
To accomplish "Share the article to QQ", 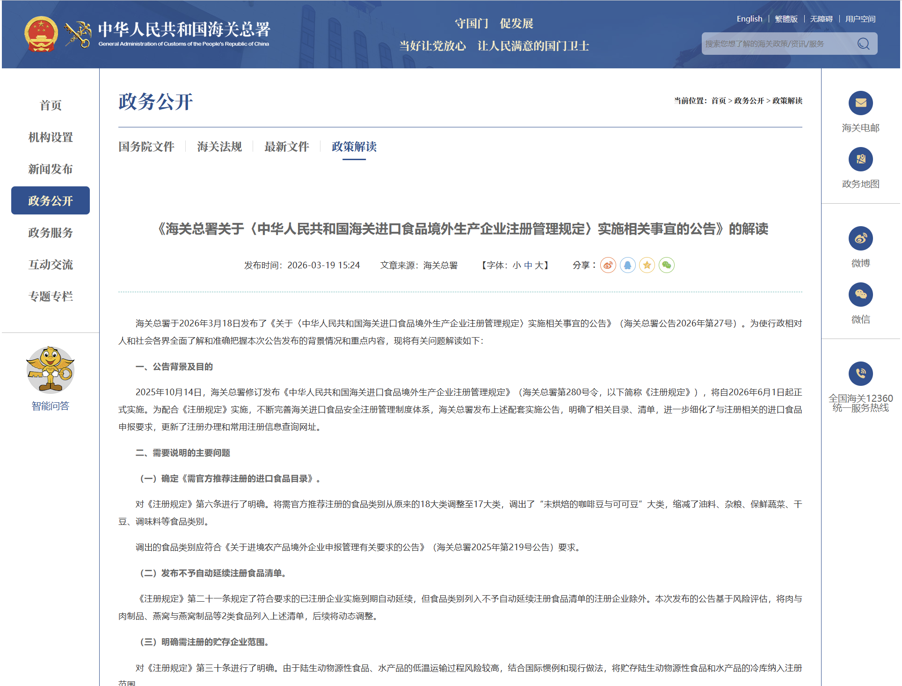I will coord(627,265).
